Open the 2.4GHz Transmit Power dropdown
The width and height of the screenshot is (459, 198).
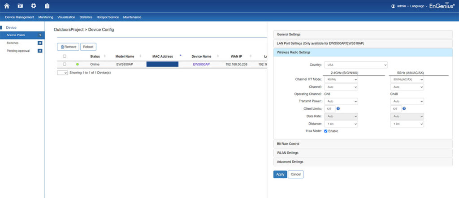pyautogui.click(x=341, y=101)
